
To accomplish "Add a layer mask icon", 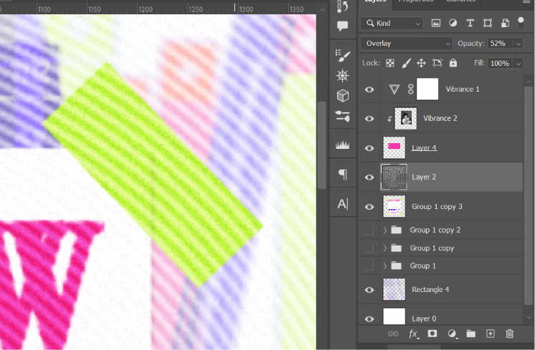I will coord(432,334).
